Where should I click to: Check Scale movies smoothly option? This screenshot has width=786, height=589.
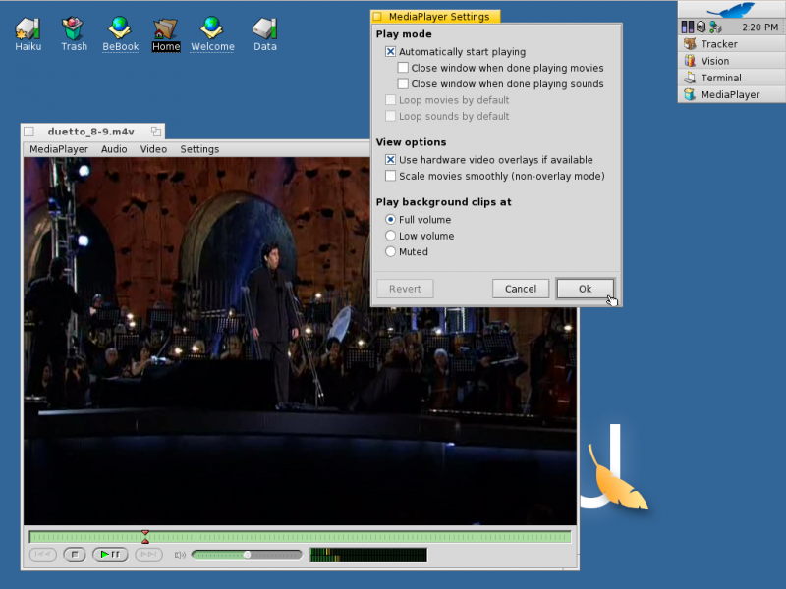point(390,176)
